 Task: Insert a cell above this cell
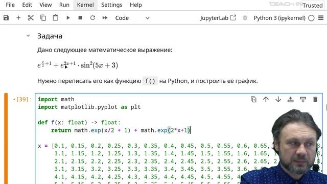point(291,100)
